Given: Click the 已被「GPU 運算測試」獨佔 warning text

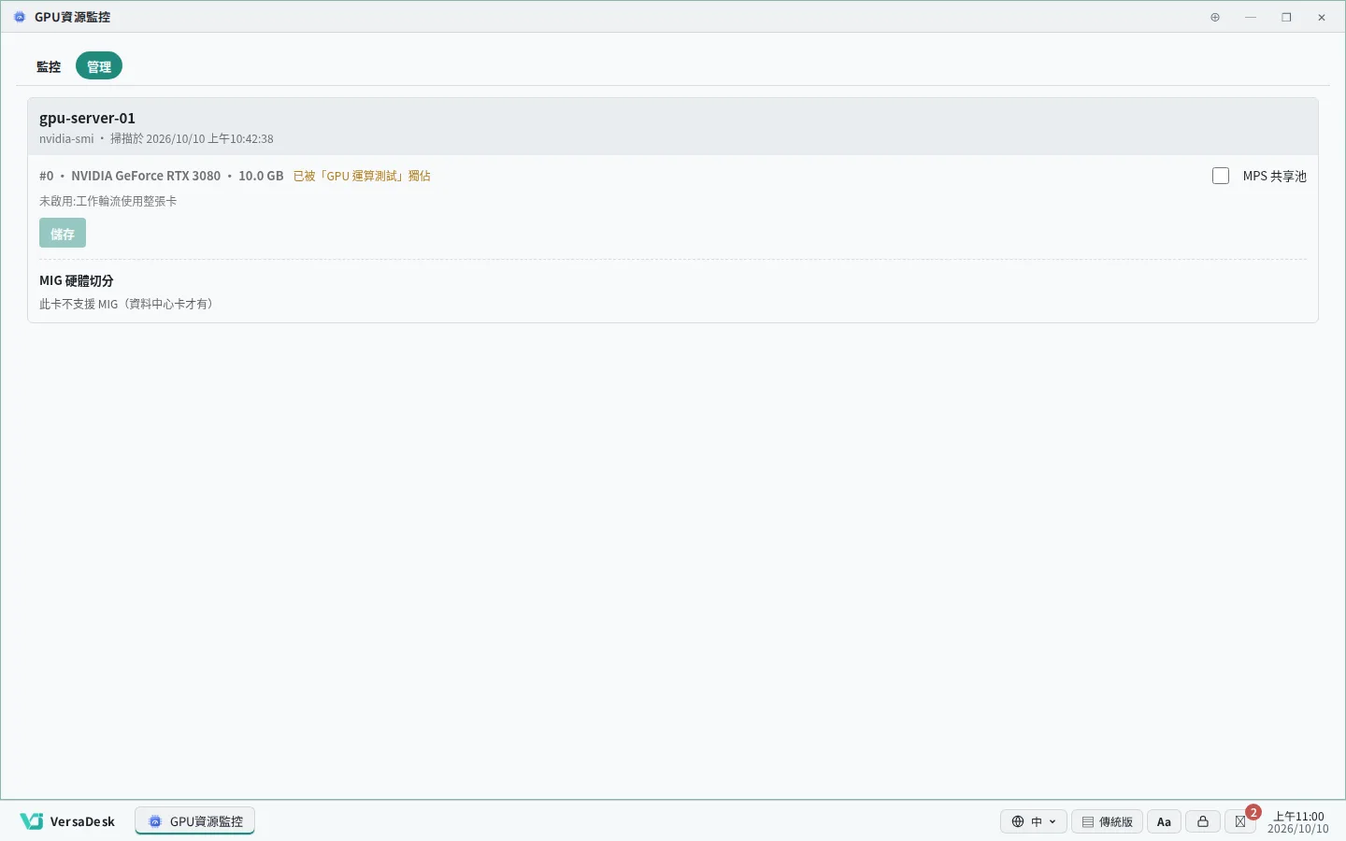Looking at the screenshot, I should pyautogui.click(x=362, y=176).
